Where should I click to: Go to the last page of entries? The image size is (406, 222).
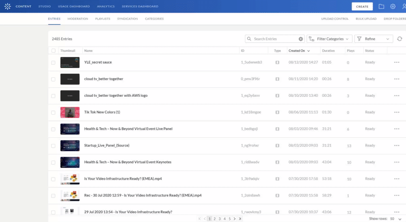tap(240, 219)
